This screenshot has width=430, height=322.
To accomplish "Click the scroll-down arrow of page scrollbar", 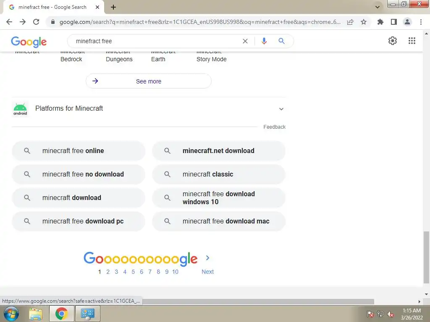I will [x=426, y=294].
